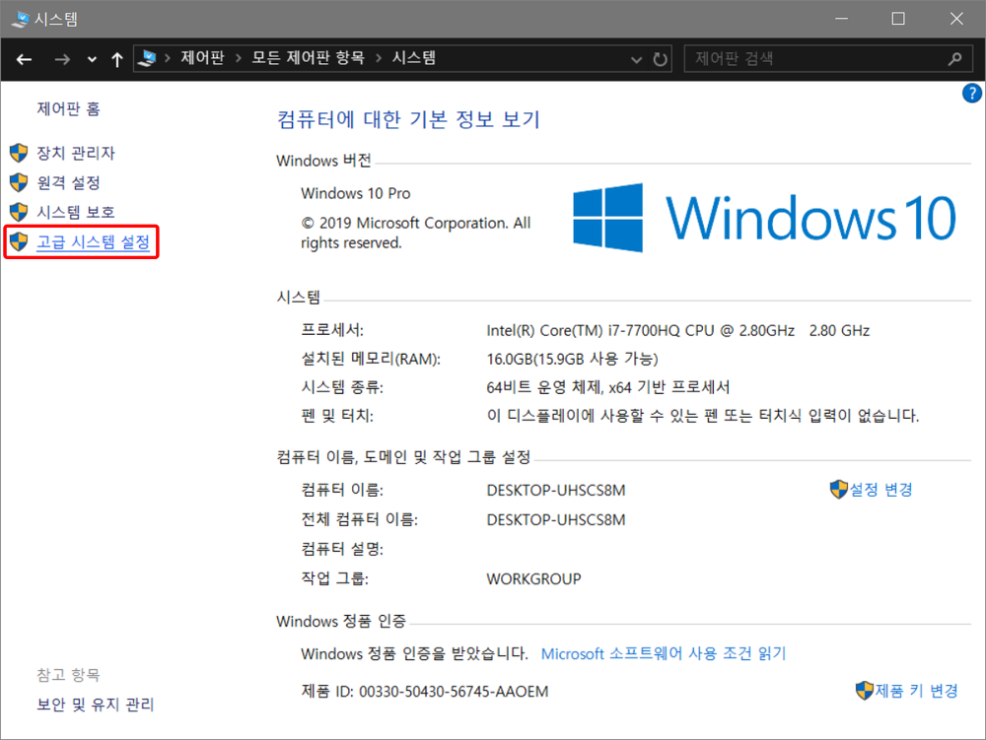Click 설정 변경 link
The width and height of the screenshot is (986, 740).
click(880, 490)
